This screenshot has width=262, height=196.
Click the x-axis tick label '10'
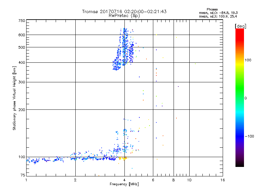tap(189, 180)
